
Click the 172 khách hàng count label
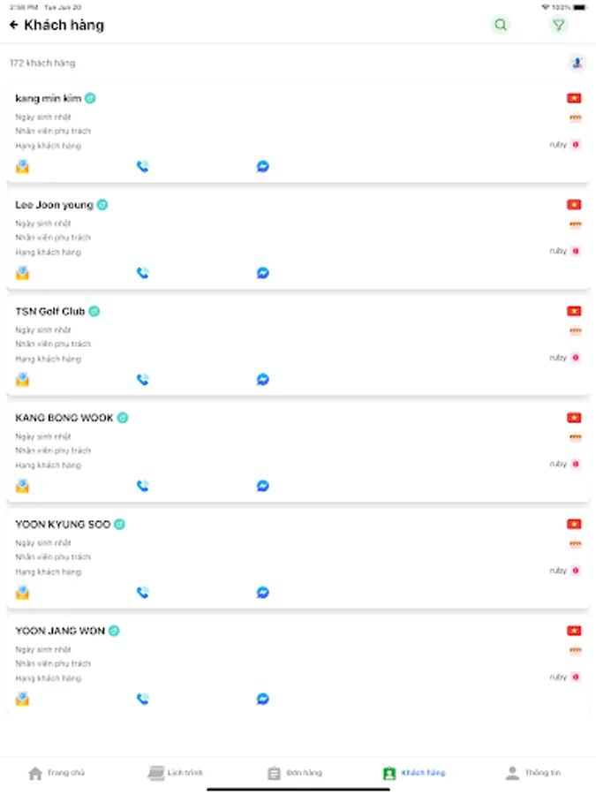(x=42, y=64)
